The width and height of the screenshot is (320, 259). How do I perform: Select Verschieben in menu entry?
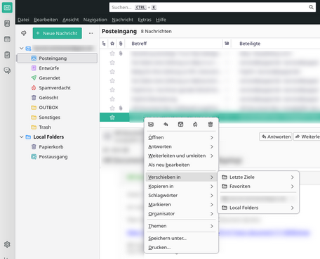181,177
